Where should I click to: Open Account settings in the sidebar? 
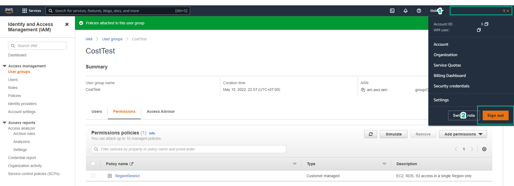coord(22,112)
